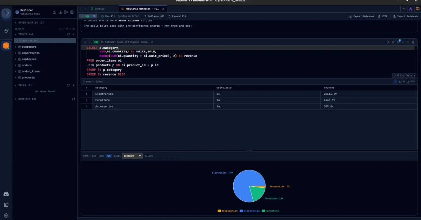Switch the chart type to LINE
The height and width of the screenshot is (220, 421).
tap(101, 156)
